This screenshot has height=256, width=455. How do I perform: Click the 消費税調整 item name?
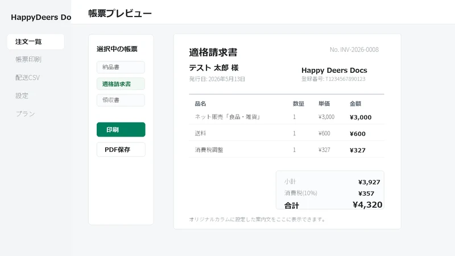click(209, 150)
